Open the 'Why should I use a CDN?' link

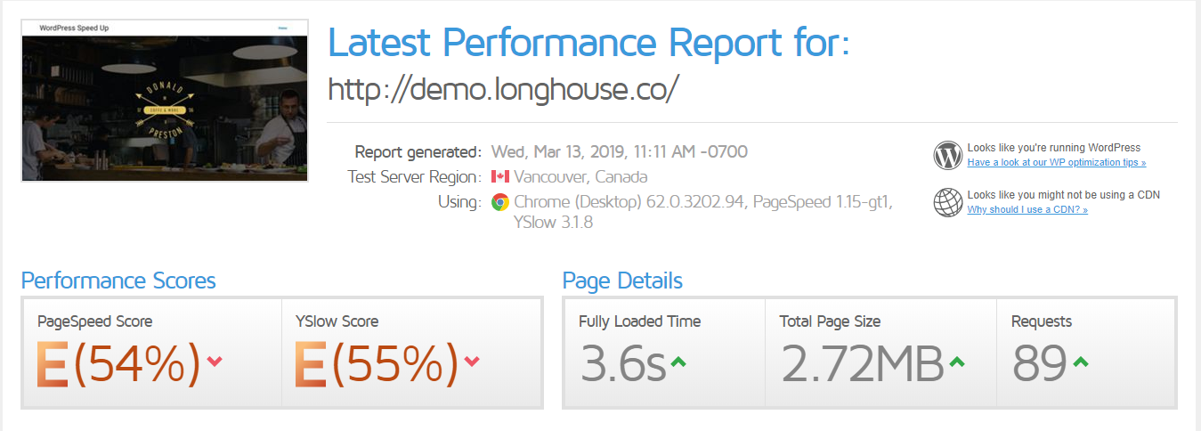click(x=1027, y=210)
